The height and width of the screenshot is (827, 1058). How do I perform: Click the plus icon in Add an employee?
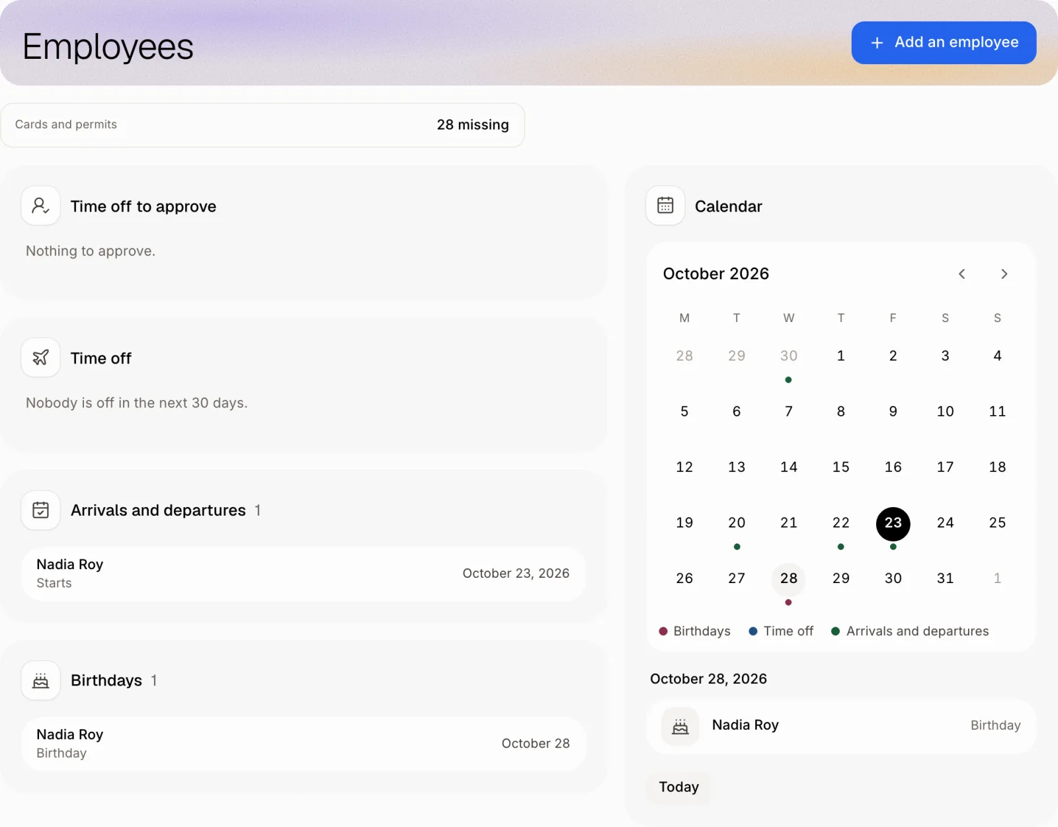click(877, 43)
